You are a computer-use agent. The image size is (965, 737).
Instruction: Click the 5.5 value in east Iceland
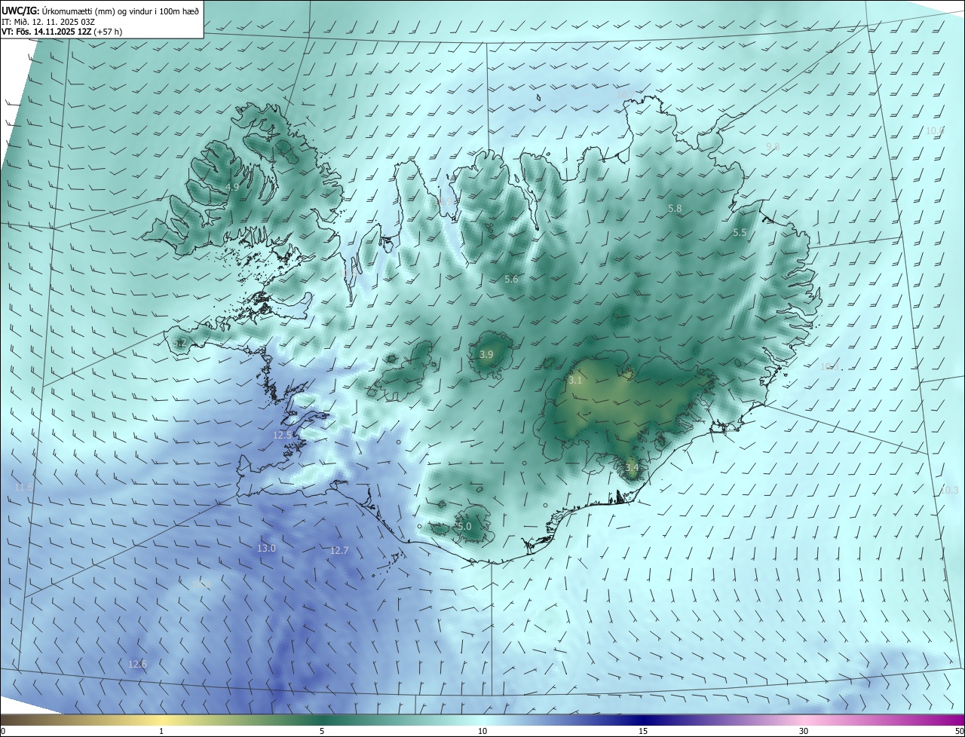(x=740, y=233)
